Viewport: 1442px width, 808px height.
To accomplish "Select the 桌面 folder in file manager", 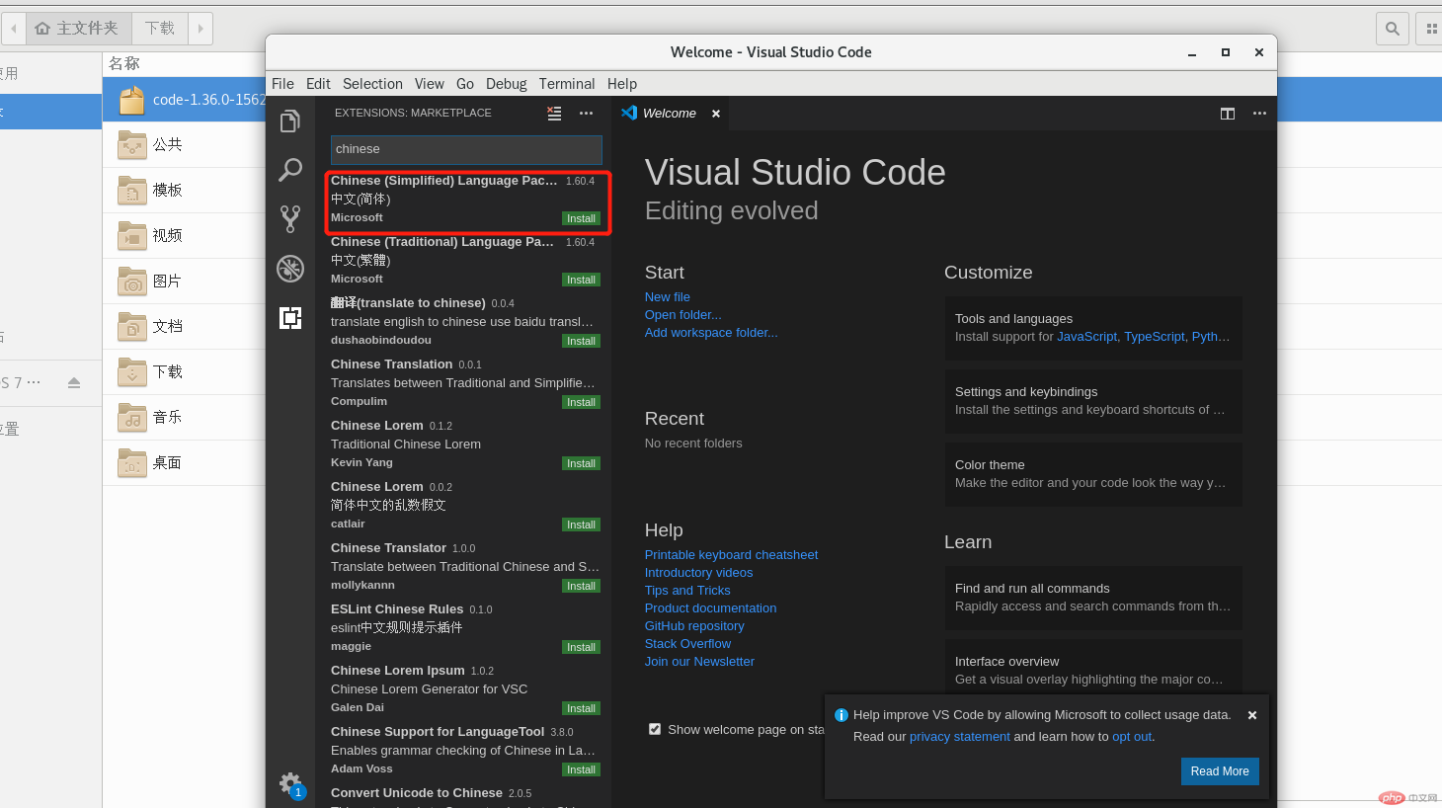I will tap(184, 462).
